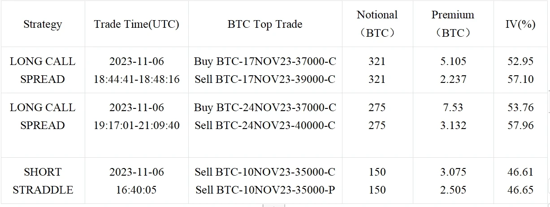Image resolution: width=550 pixels, height=207 pixels.
Task: Select the Buy BTC-17NOV23-37000-C trade text
Action: pyautogui.click(x=265, y=61)
